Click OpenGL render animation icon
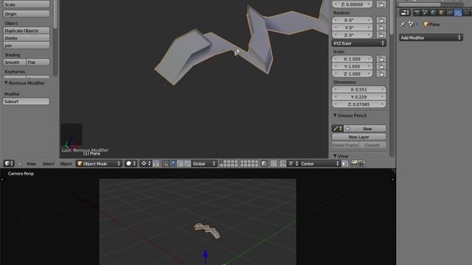 pyautogui.click(x=361, y=163)
